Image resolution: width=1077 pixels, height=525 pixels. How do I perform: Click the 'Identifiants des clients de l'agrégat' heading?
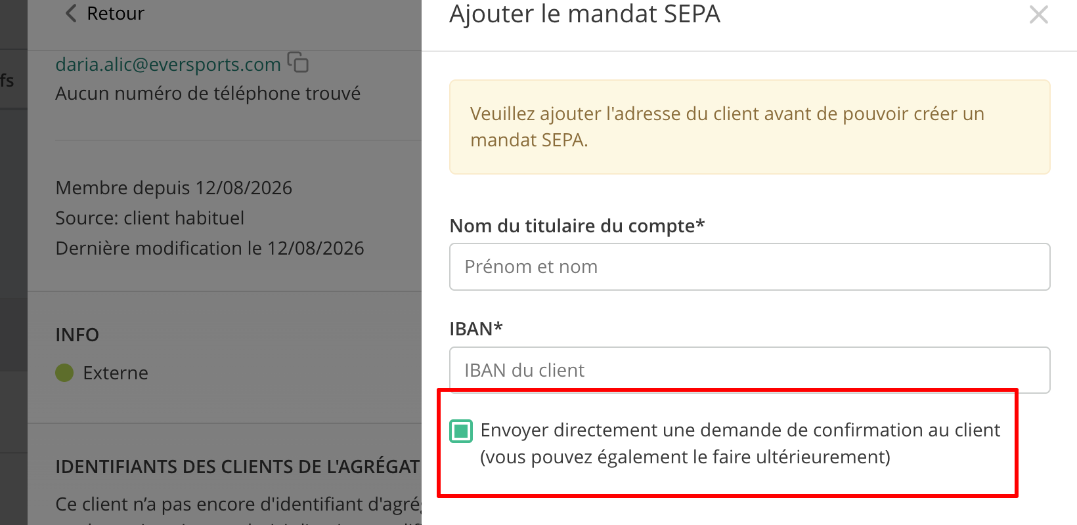(x=238, y=467)
